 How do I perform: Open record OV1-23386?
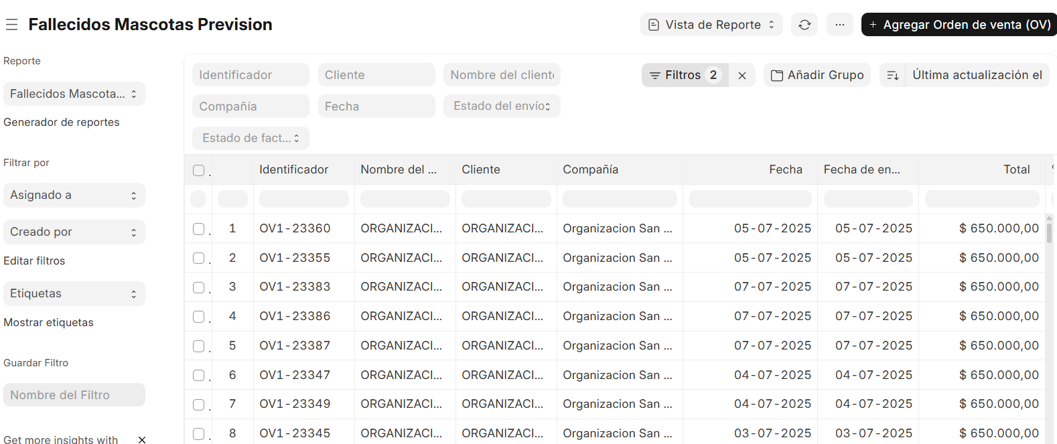[295, 316]
